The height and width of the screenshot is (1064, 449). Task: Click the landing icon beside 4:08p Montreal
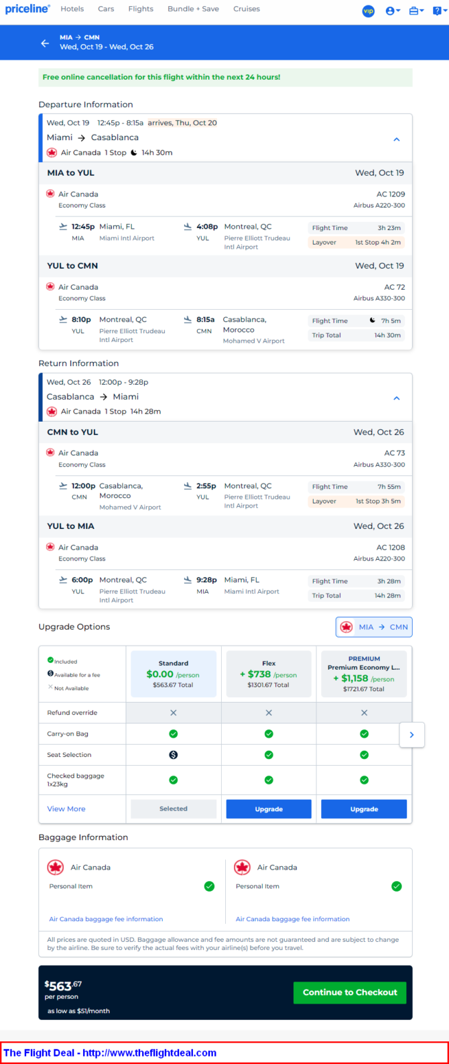tap(188, 227)
